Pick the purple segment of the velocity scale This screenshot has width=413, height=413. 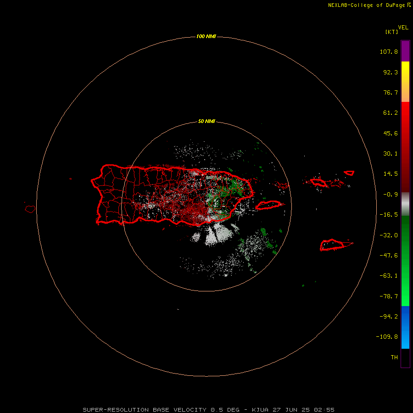[x=405, y=51]
